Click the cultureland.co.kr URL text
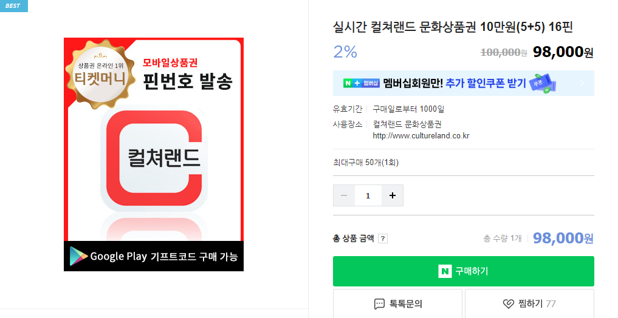The image size is (618, 318). pos(421,136)
